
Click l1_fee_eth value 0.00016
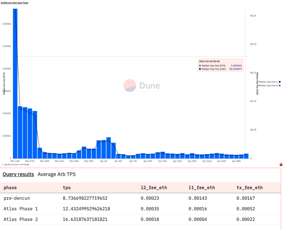[x=198, y=209]
